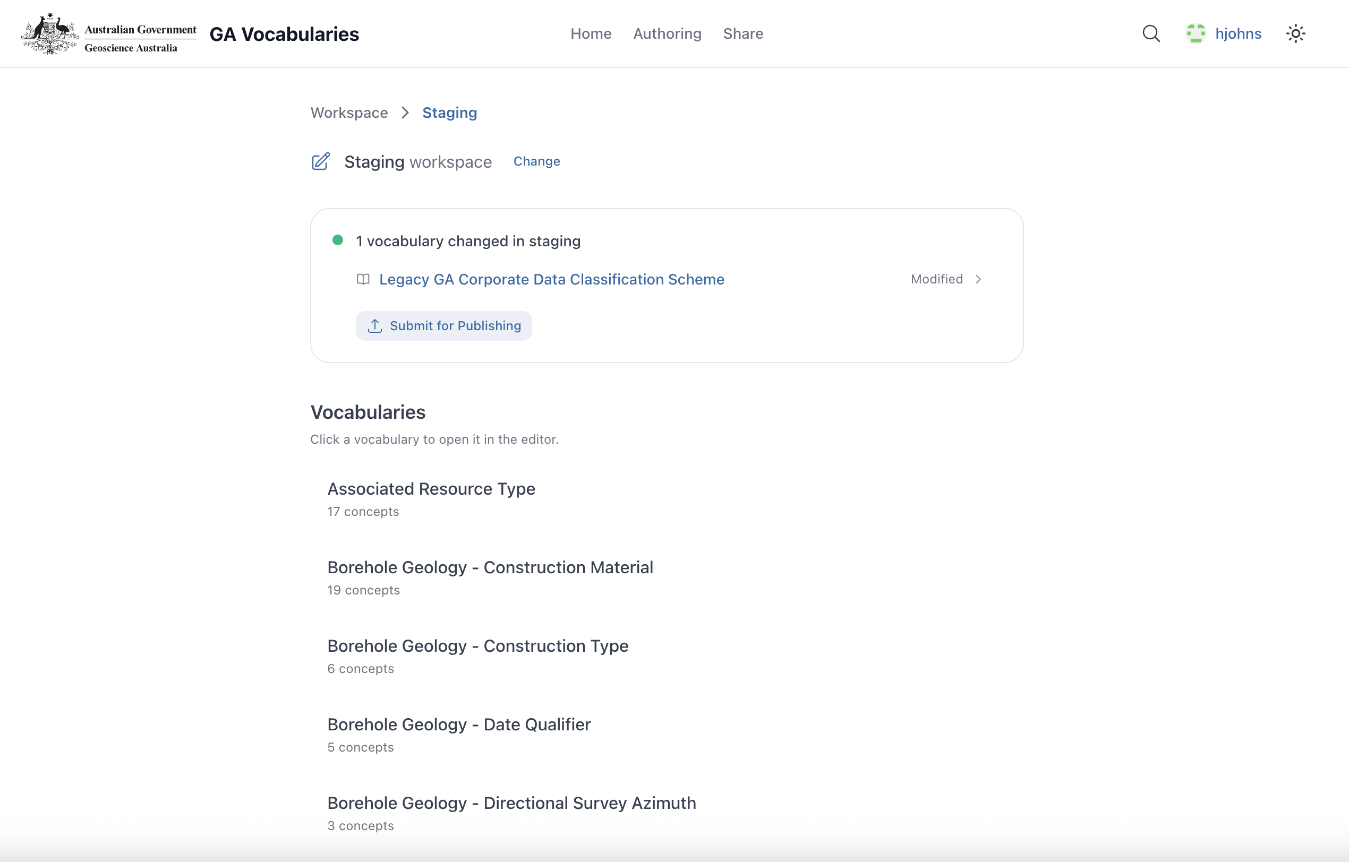The width and height of the screenshot is (1349, 862).
Task: Open Borehole Geology - Construction Material vocabulary
Action: click(490, 567)
